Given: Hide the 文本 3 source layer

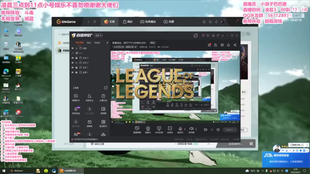Looking at the screenshot, I should pos(72,58).
